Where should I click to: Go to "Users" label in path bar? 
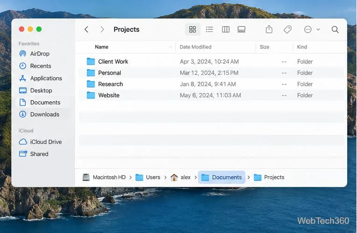point(153,177)
